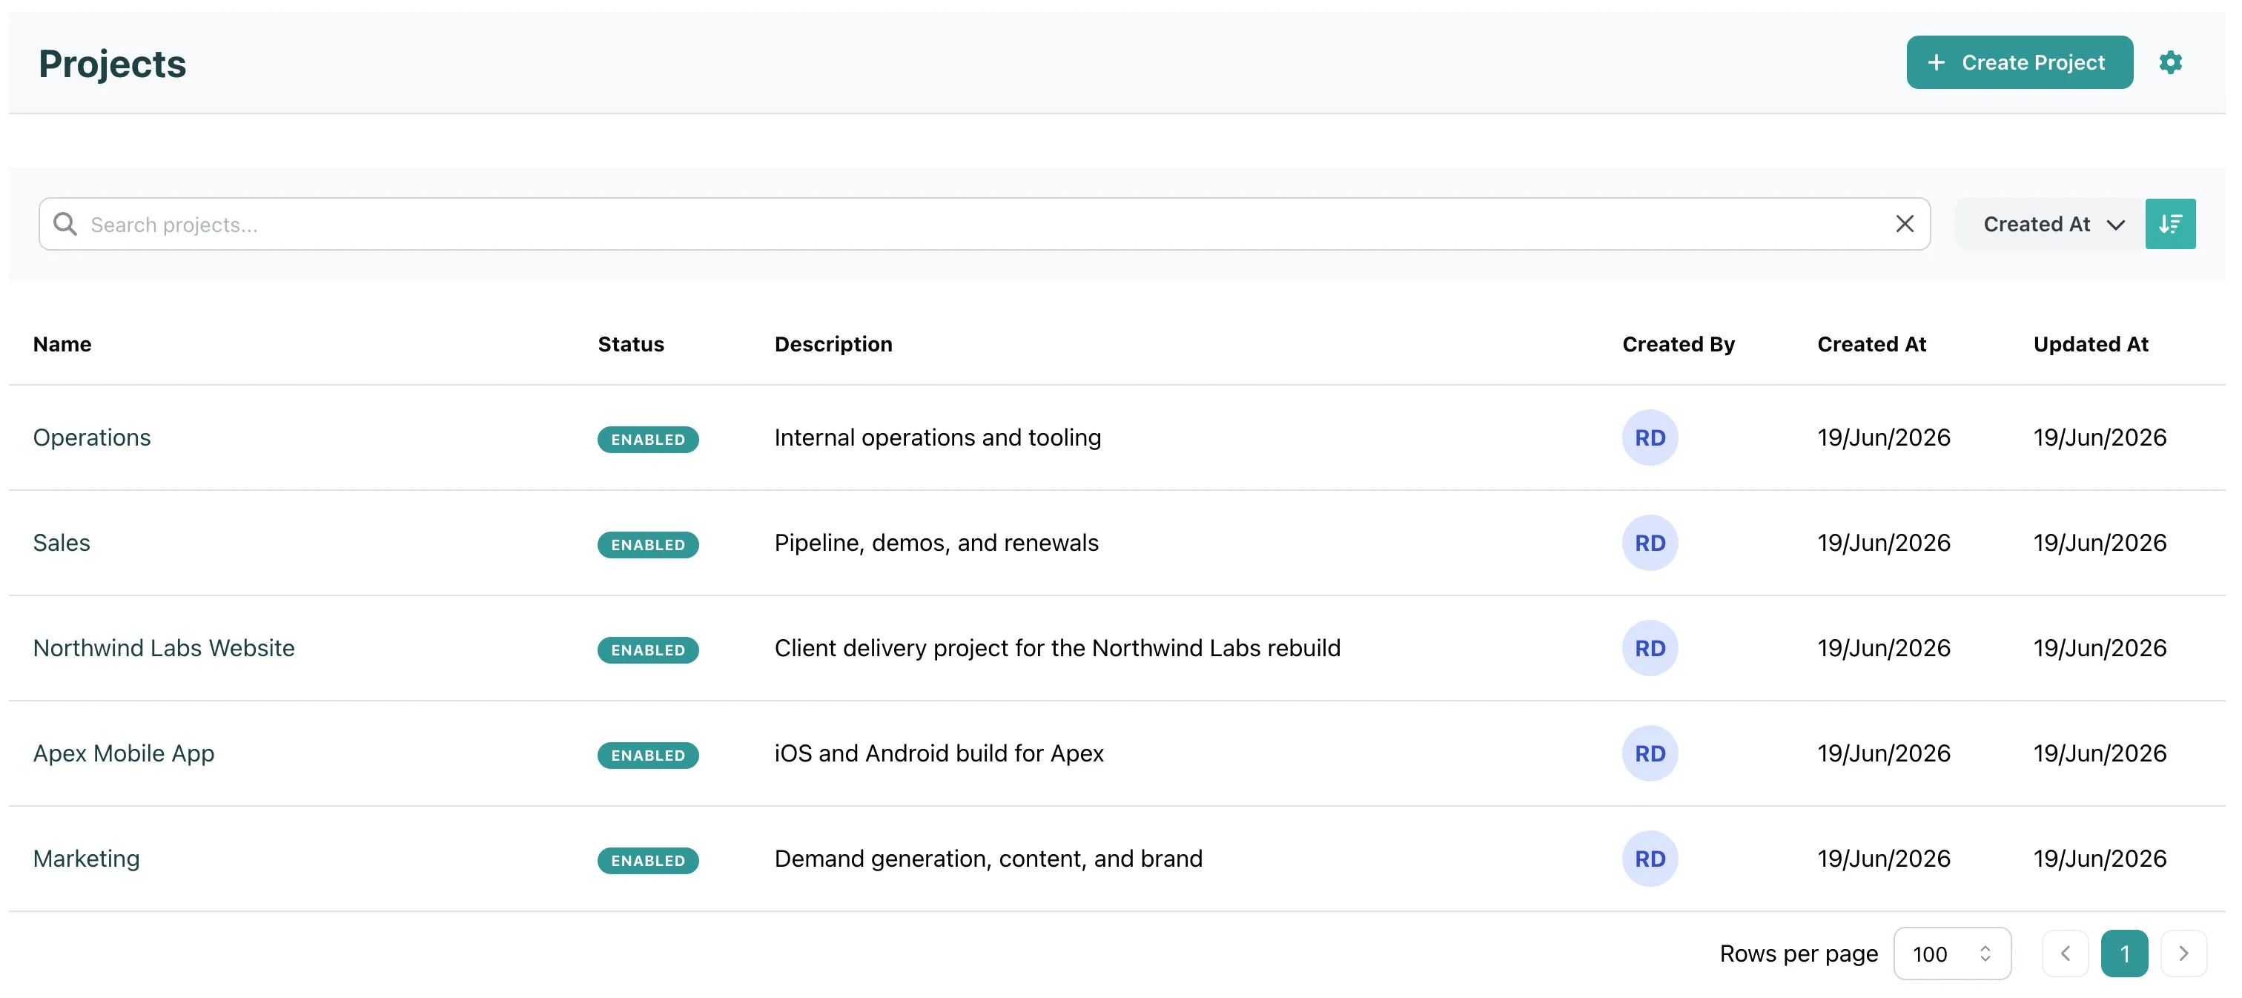Open the settings gear icon
The height and width of the screenshot is (998, 2242).
click(x=2170, y=62)
